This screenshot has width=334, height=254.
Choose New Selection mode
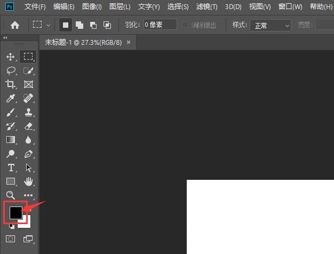click(66, 25)
